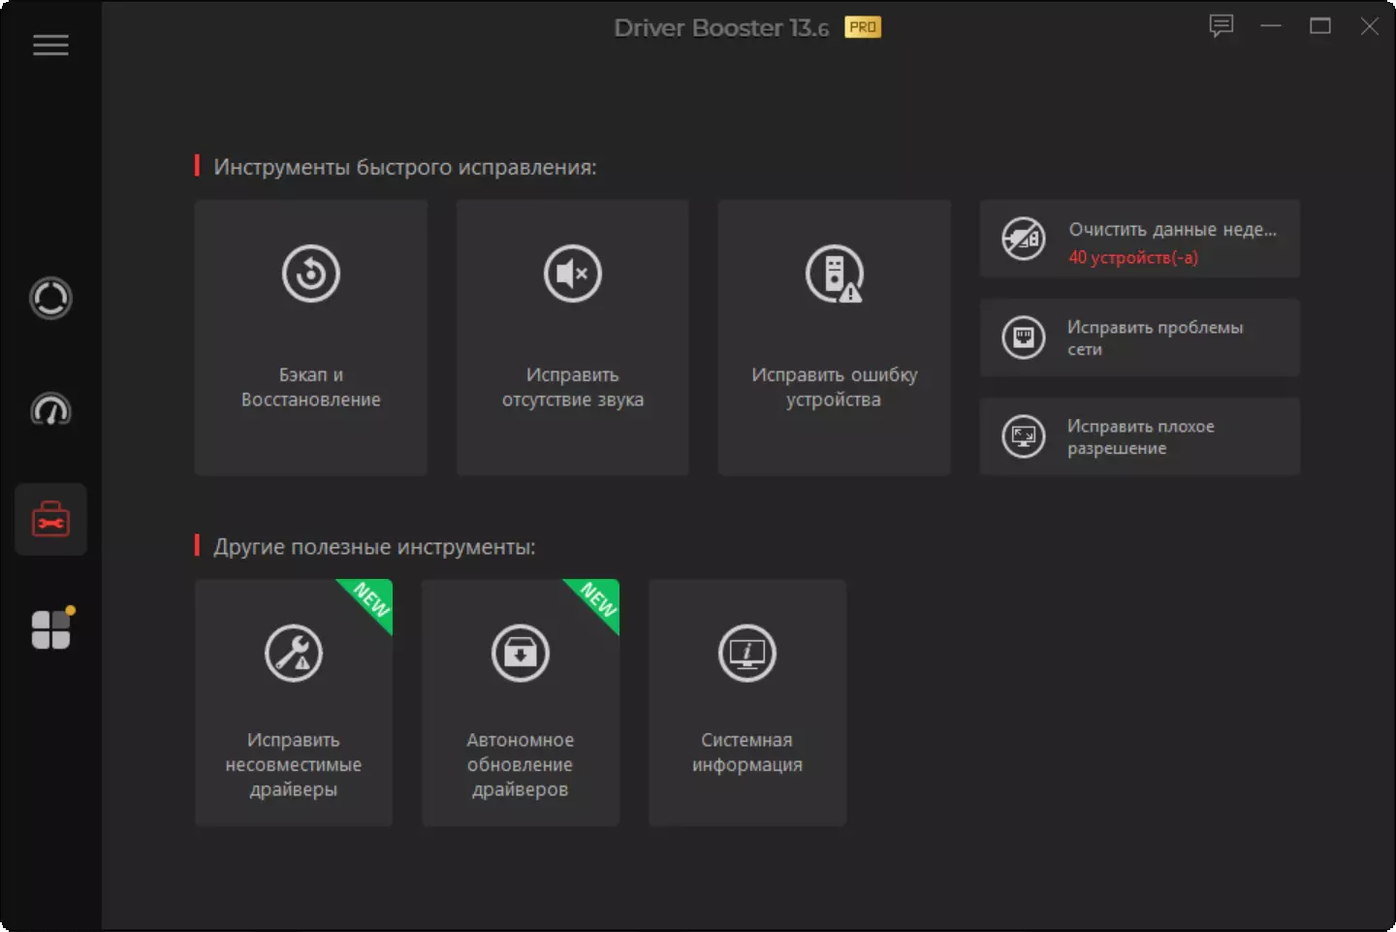Open the hamburger menu
Image resolution: width=1396 pixels, height=932 pixels.
[50, 46]
